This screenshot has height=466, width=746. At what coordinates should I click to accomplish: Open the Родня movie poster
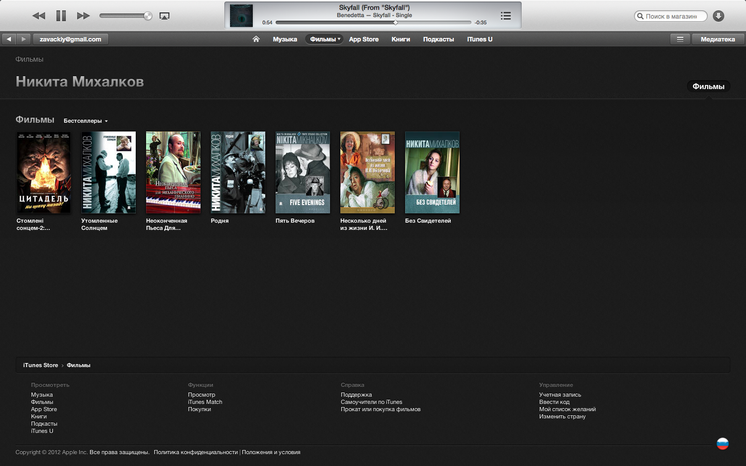[x=238, y=172]
